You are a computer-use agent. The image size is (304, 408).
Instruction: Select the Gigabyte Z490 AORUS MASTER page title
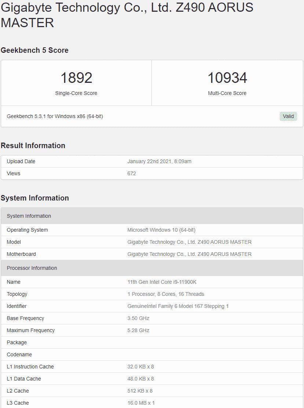click(127, 15)
